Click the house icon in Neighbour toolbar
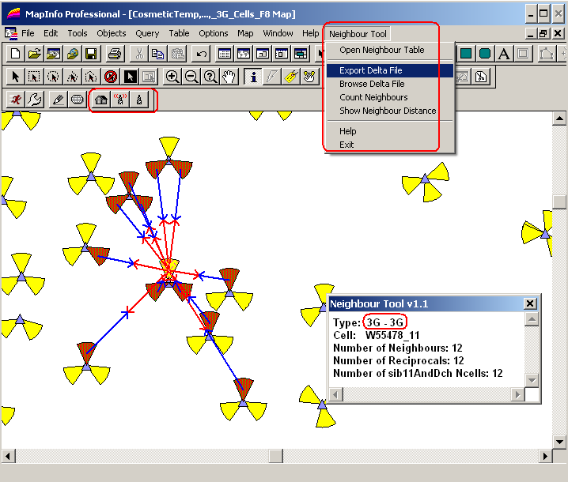The height and width of the screenshot is (482, 568). click(x=100, y=100)
